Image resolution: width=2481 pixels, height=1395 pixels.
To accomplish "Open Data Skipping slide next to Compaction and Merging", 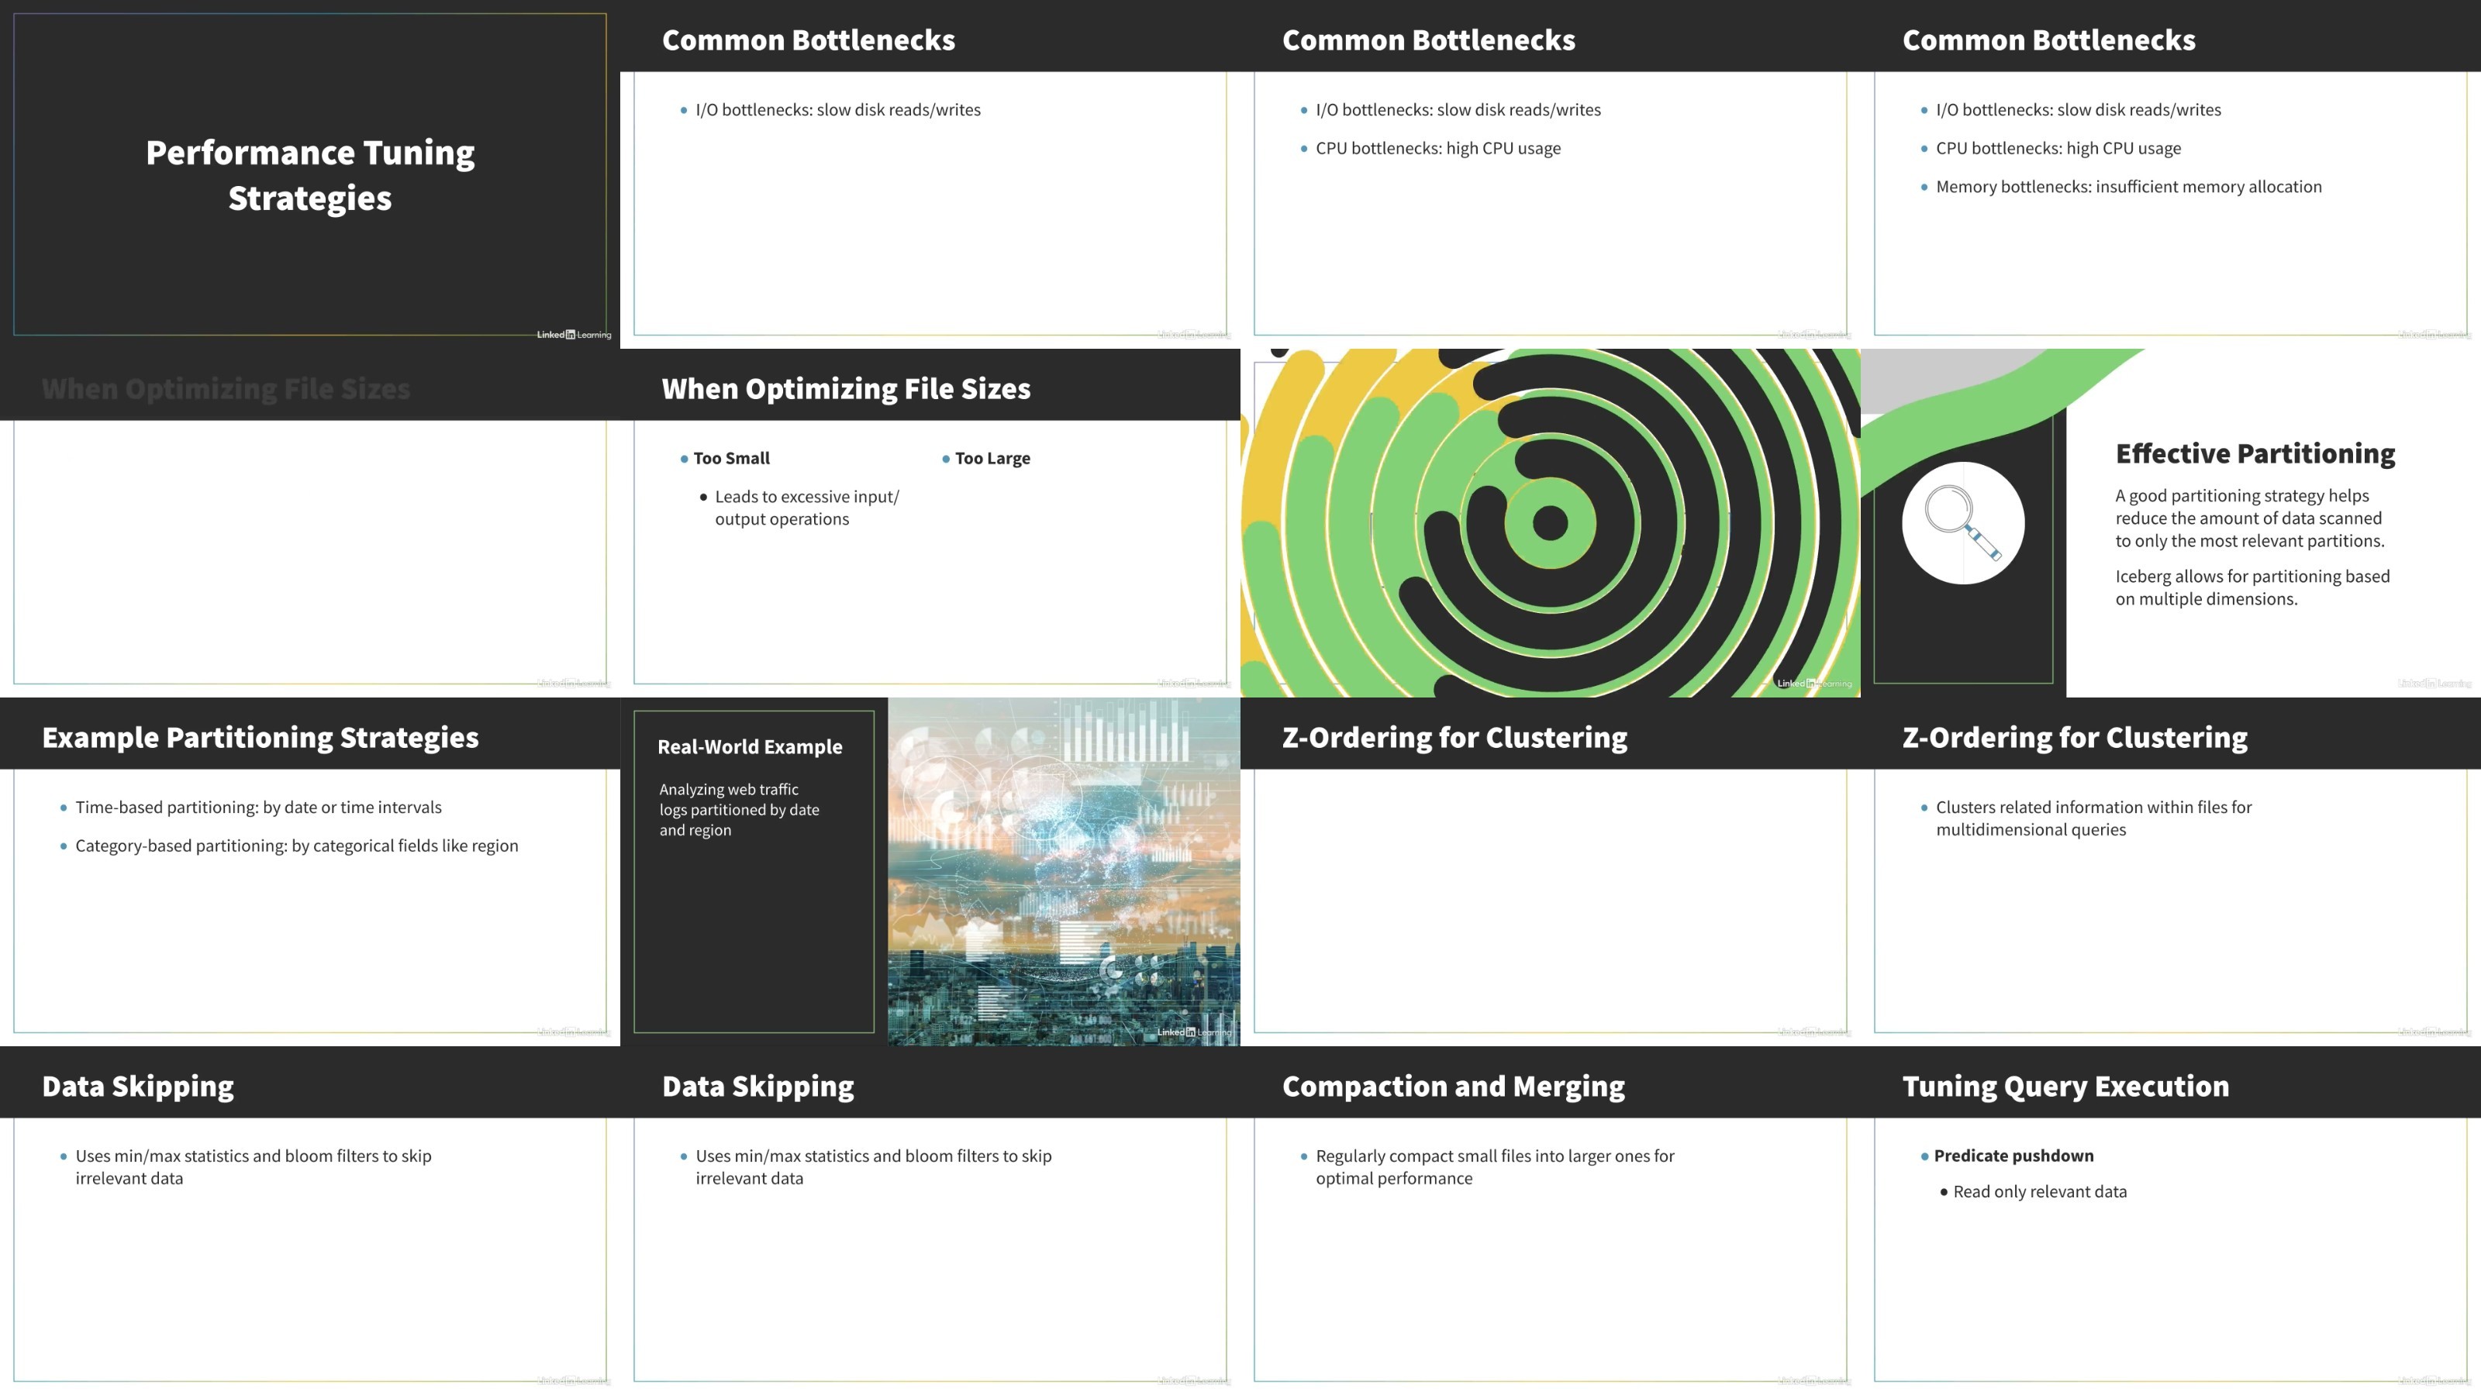I will tap(930, 1221).
